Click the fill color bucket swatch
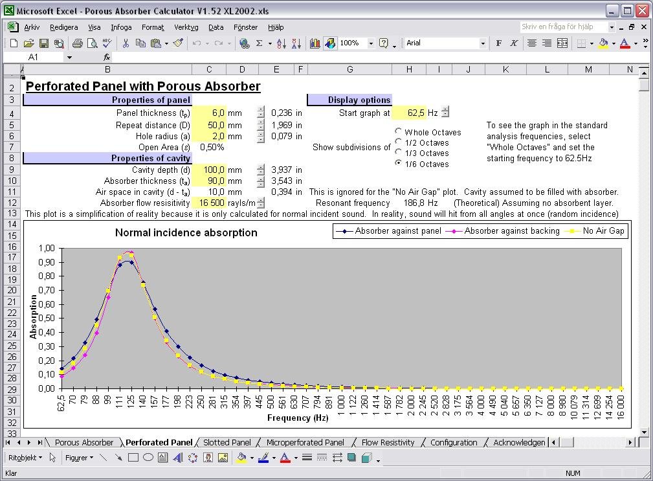This screenshot has width=653, height=481. pyautogui.click(x=241, y=458)
